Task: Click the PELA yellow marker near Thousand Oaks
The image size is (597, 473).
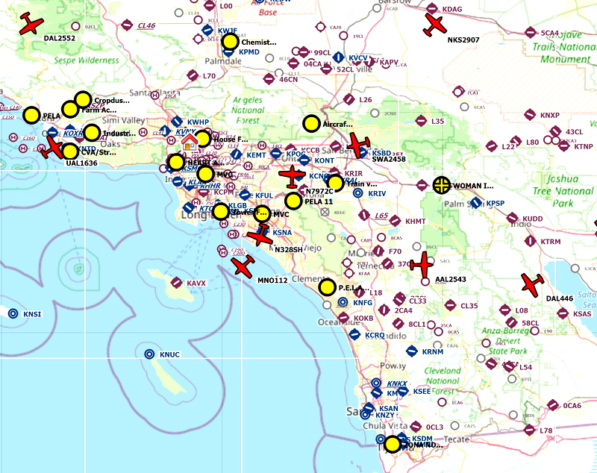Action: [32, 113]
